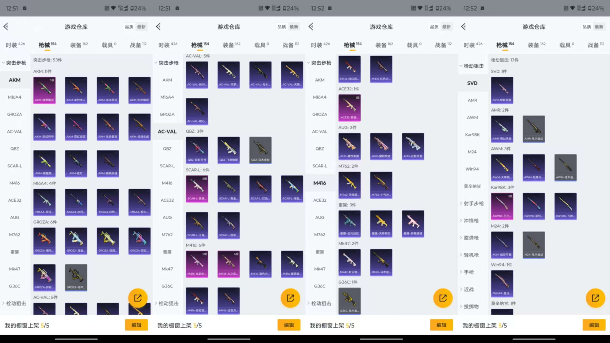
Task: Select Kar98K in the sniper sidebar
Action: (472, 135)
